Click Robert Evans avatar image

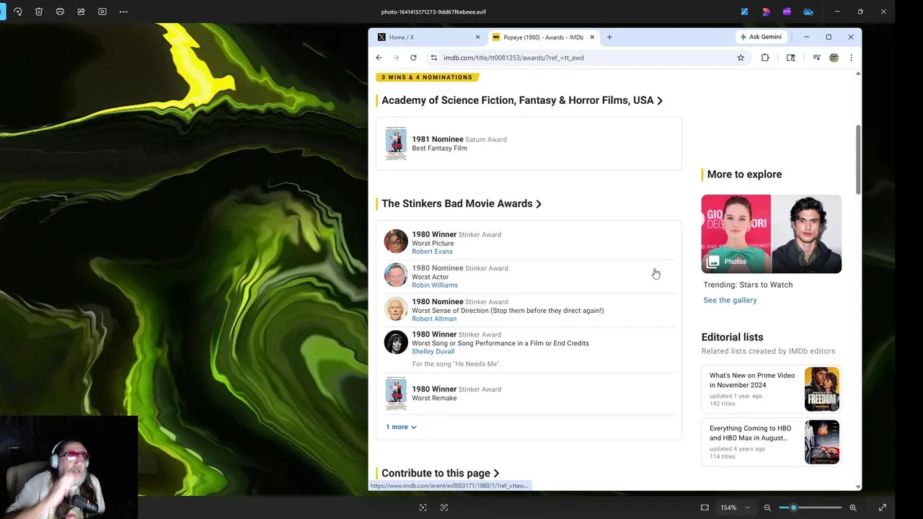click(x=395, y=241)
